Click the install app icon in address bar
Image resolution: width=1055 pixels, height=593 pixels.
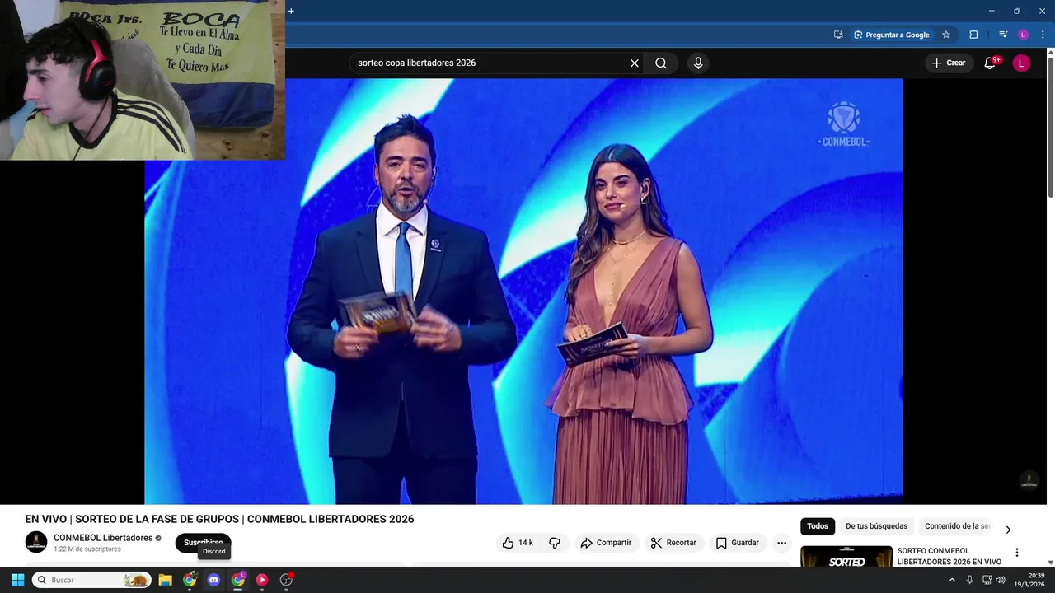[x=838, y=35]
